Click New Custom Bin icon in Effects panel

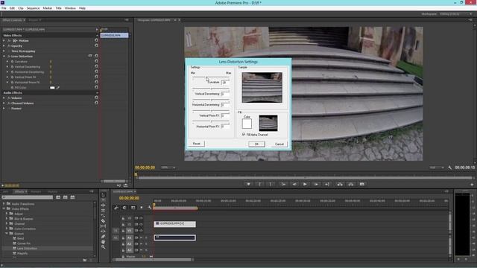coord(84,260)
